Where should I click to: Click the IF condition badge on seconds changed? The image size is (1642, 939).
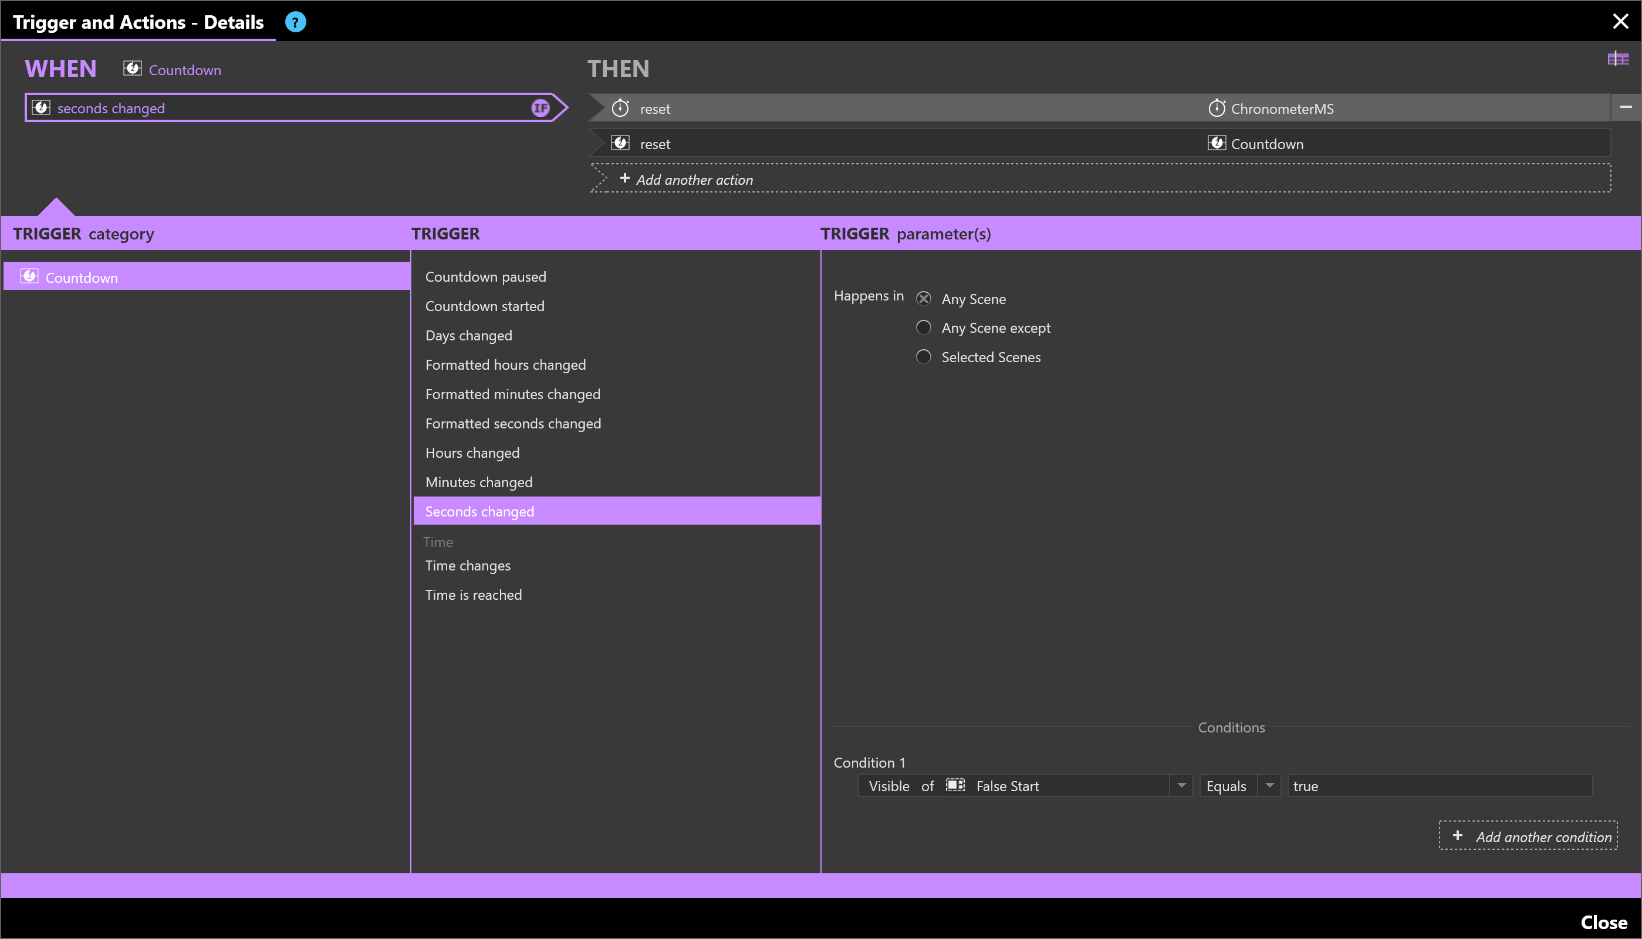coord(540,108)
